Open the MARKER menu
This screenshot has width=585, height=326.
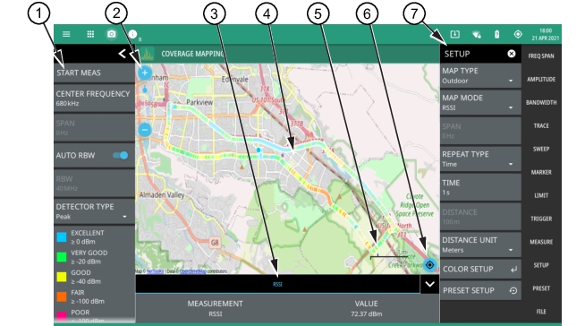541,172
